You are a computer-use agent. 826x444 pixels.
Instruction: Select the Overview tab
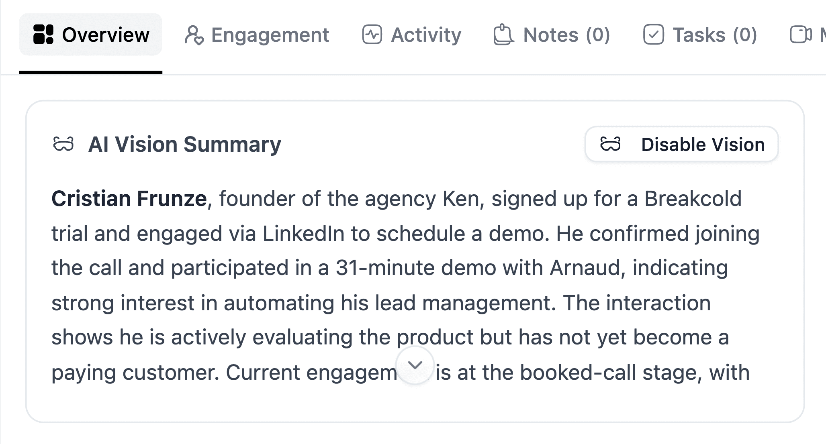pos(91,35)
